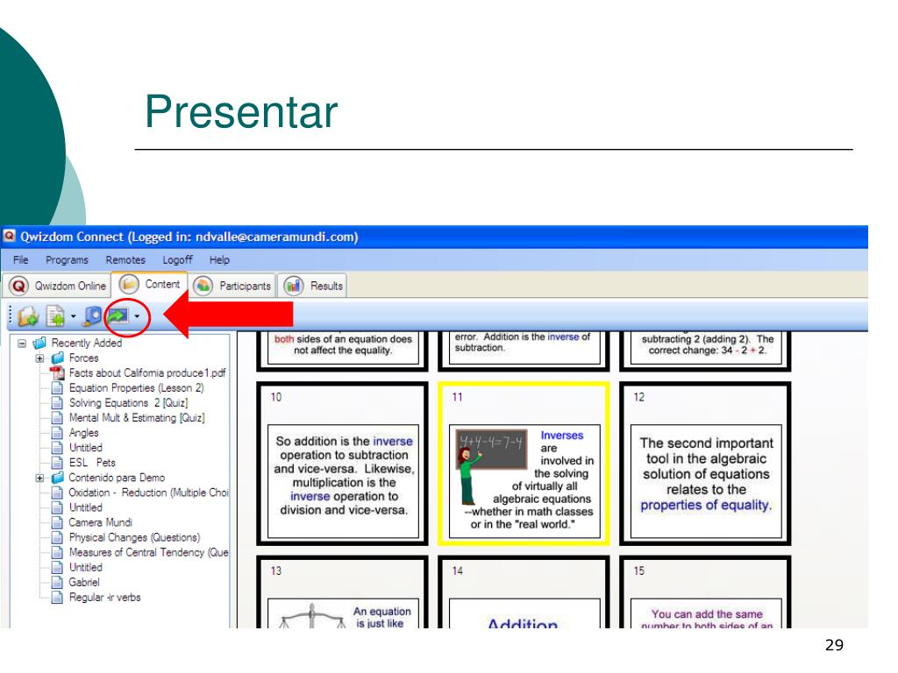This screenshot has height=673, width=898.
Task: Click the Qwizdom Q logo in title bar
Action: 9,236
